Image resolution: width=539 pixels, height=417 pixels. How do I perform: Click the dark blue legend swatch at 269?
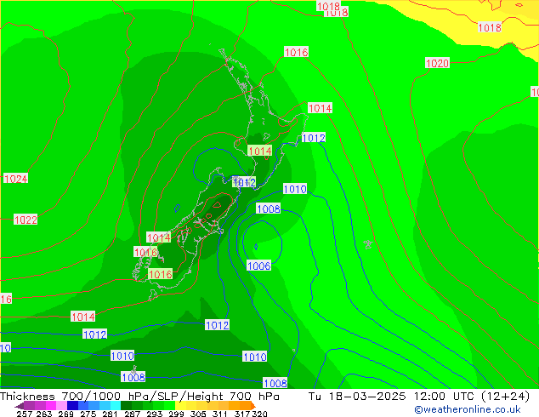pos(72,406)
